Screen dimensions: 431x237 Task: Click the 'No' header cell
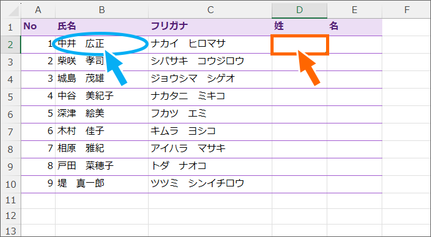click(x=38, y=27)
